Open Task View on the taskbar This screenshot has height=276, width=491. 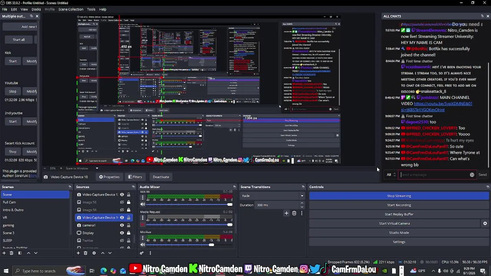coord(92,271)
